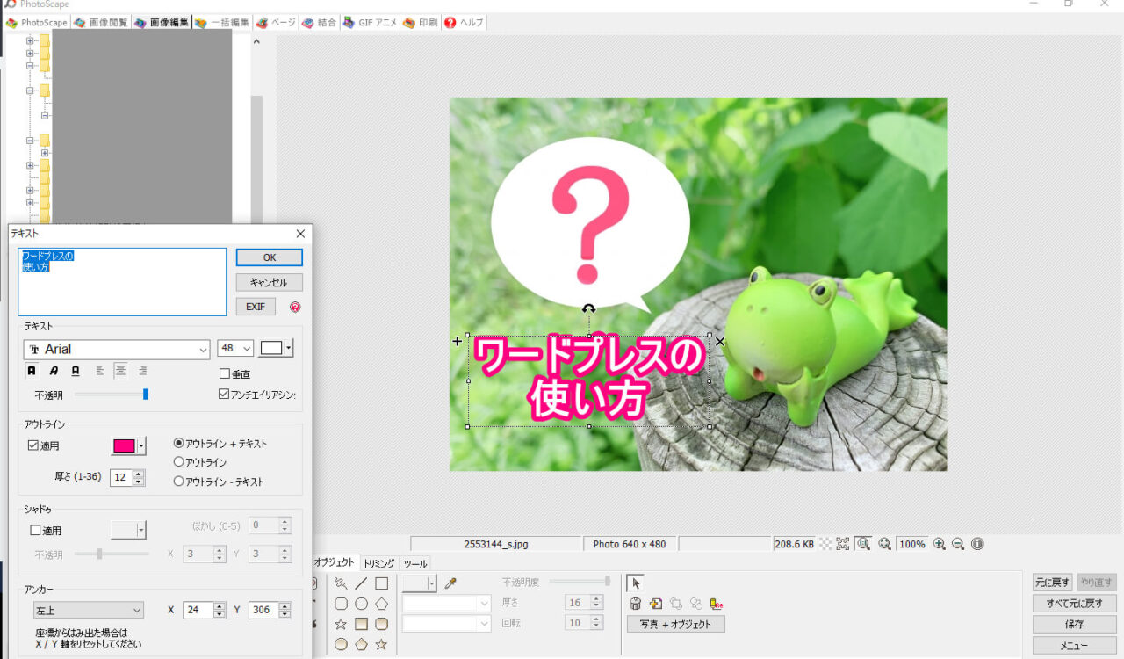Image resolution: width=1124 pixels, height=659 pixels.
Task: Confirm text dialog with OK
Action: point(270,257)
